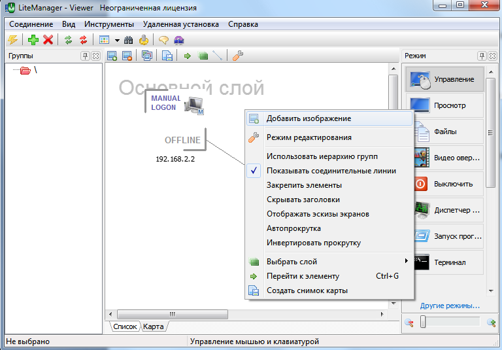Image resolution: width=502 pixels, height=350 pixels.
Task: Click the green layers toolbar icon
Action: 203,56
